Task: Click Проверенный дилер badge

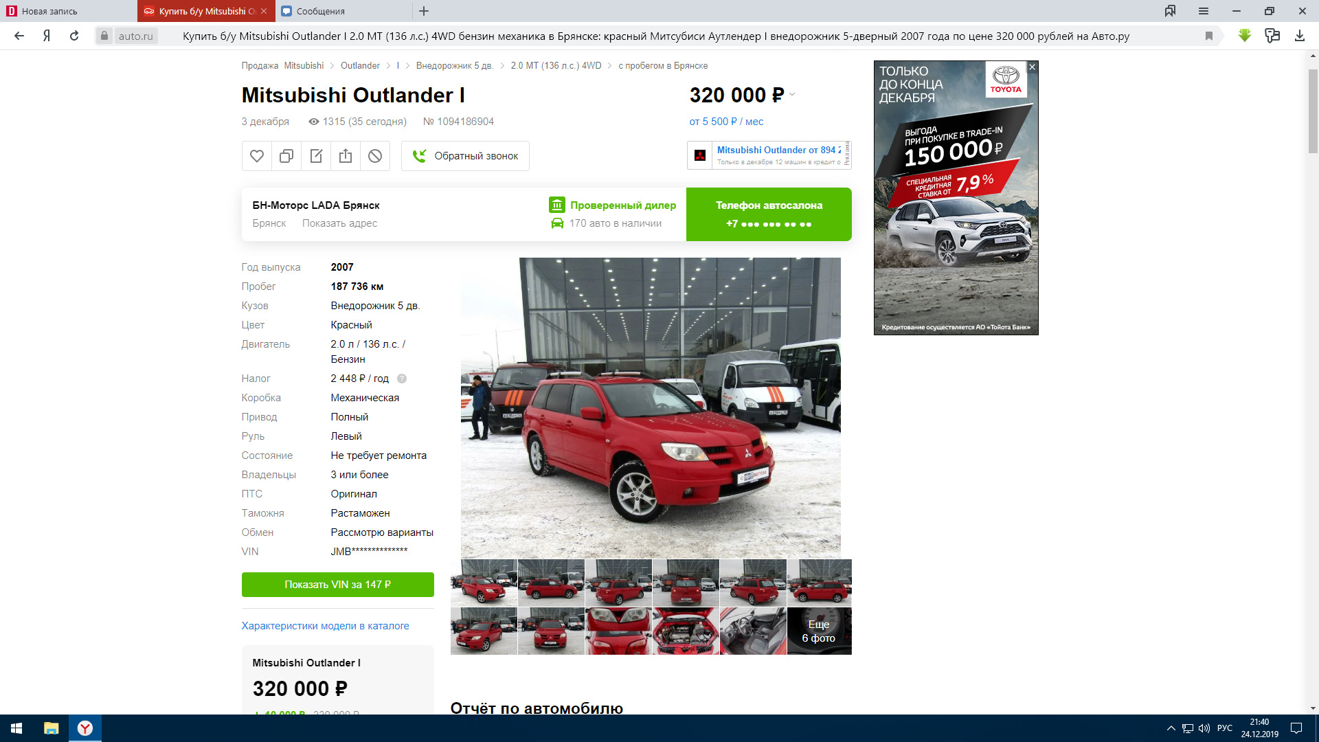Action: 613,205
